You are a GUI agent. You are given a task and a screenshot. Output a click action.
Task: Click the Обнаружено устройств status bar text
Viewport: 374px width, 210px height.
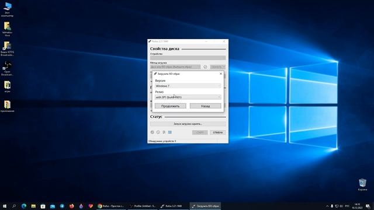(x=162, y=141)
